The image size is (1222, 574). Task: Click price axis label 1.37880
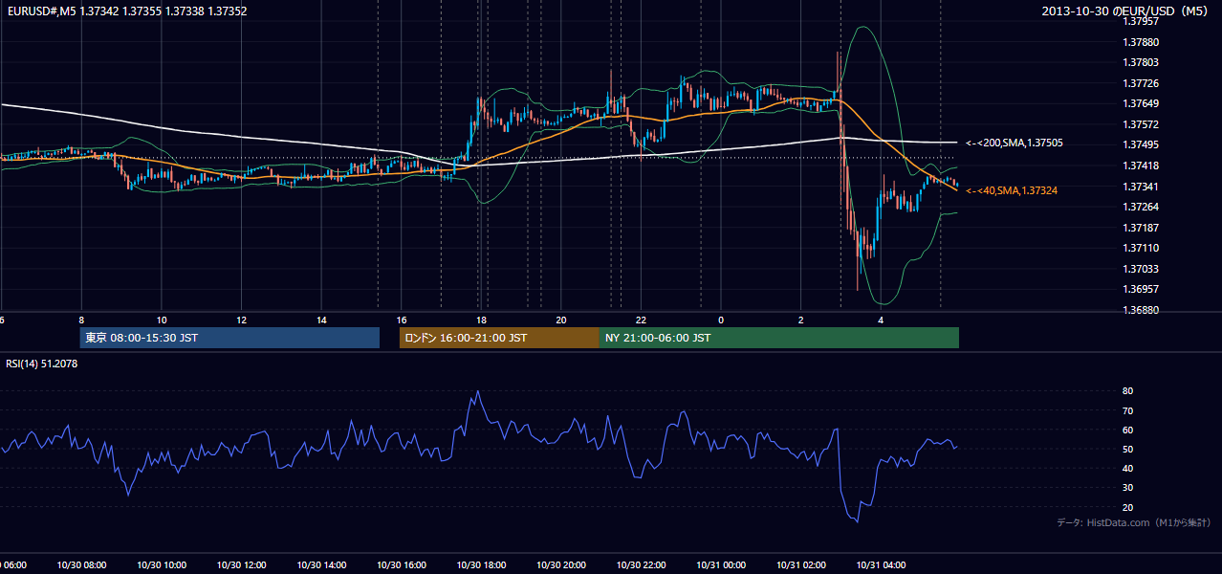(x=1140, y=42)
